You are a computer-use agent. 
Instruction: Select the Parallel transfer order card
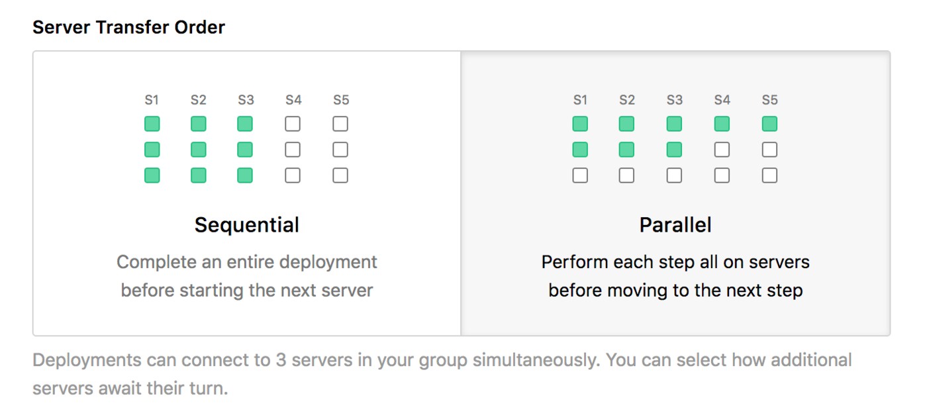coord(675,193)
